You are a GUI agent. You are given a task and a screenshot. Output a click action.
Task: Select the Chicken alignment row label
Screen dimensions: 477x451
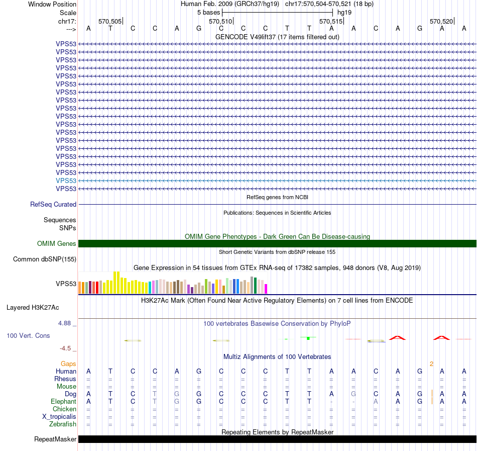pyautogui.click(x=64, y=409)
